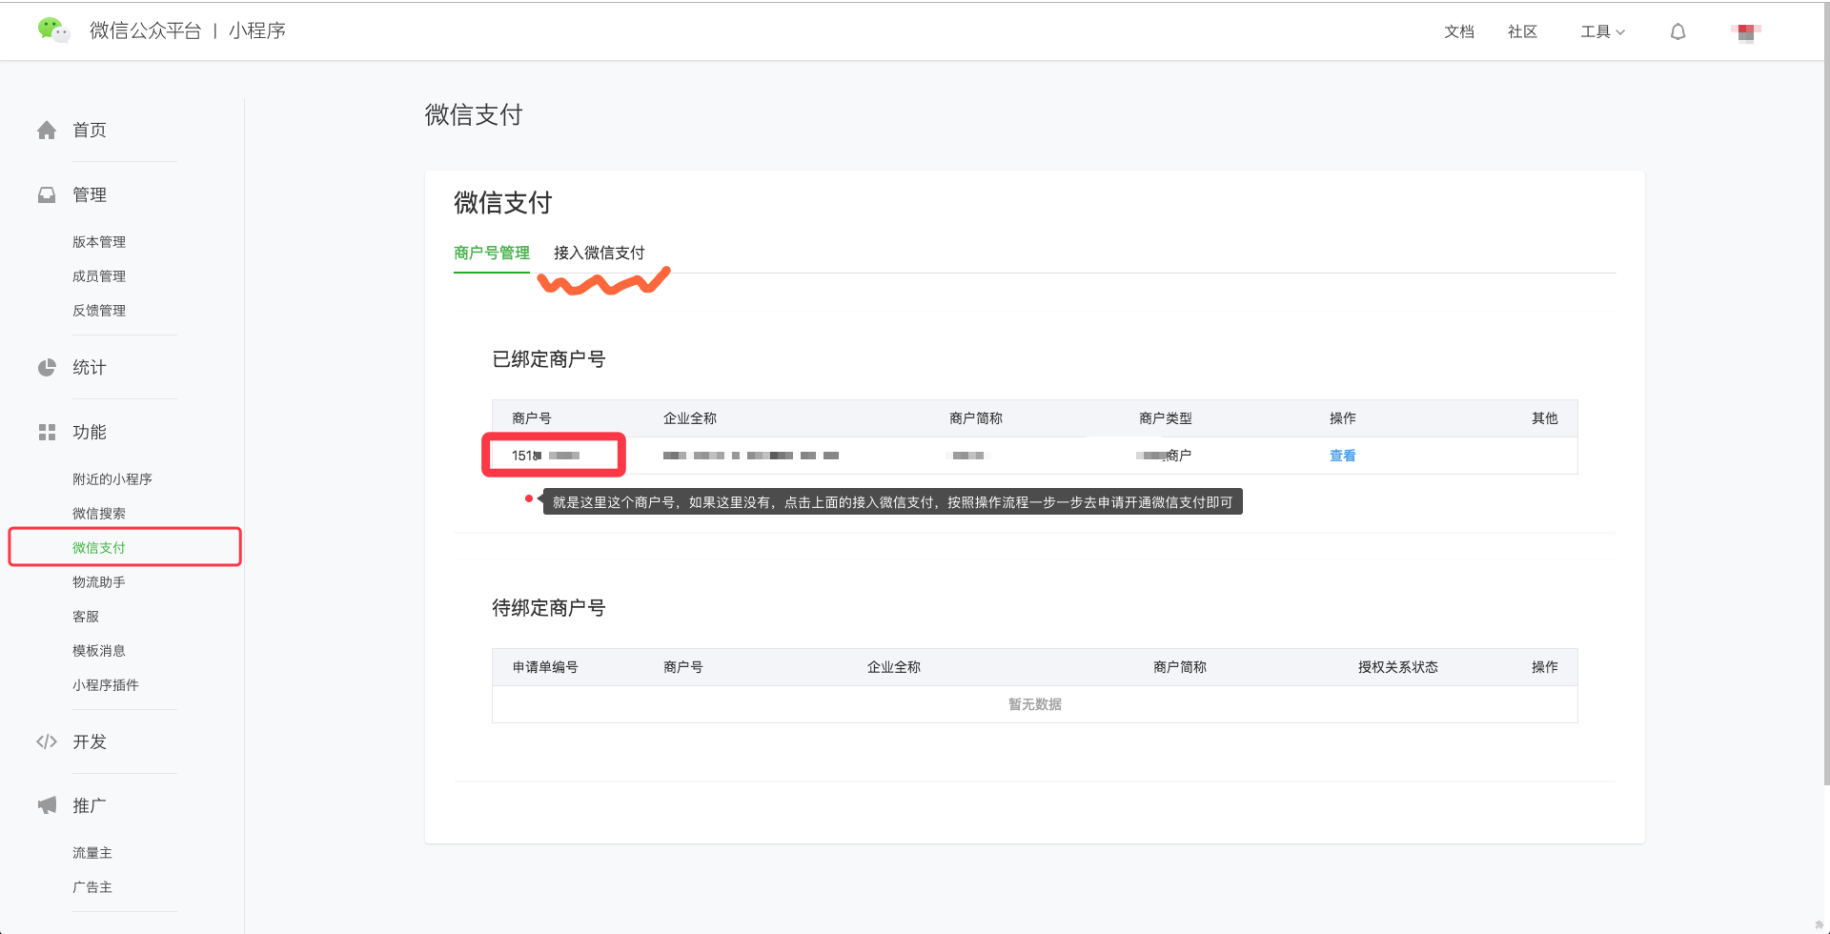Open 成员管理
Screen dimensions: 1830x934
(99, 276)
